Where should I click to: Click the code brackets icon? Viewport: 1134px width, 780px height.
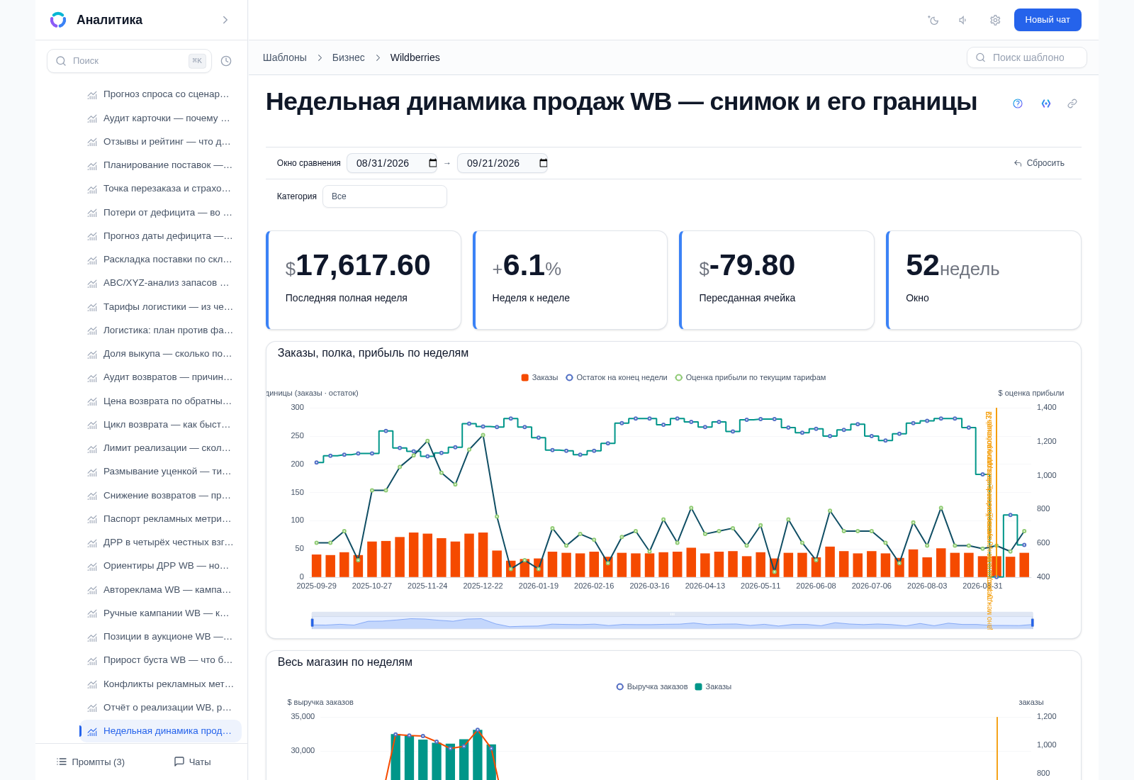click(1046, 104)
